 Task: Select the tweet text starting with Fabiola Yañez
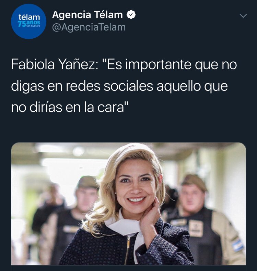tap(124, 86)
